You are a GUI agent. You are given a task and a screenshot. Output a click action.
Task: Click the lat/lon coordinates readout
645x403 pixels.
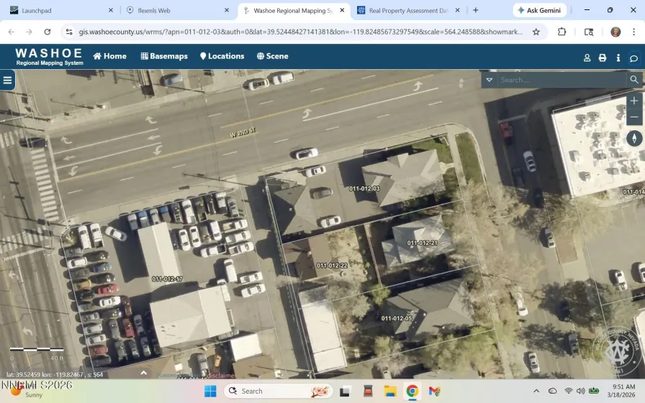coord(54,375)
